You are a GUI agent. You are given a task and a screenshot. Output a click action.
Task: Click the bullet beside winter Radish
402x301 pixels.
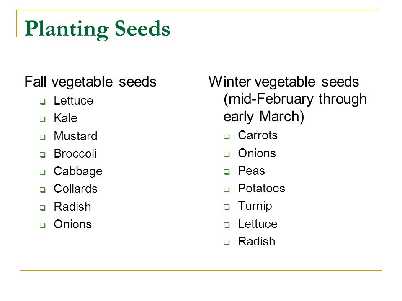coord(227,242)
